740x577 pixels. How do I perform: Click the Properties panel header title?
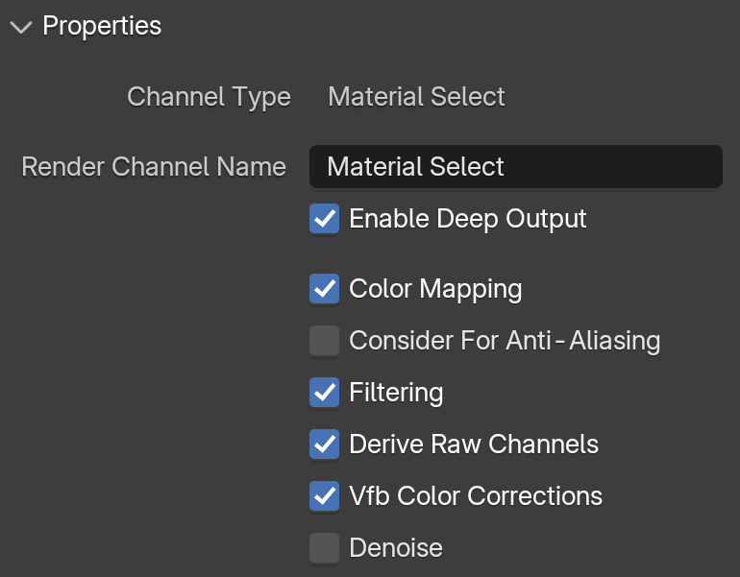tap(102, 26)
